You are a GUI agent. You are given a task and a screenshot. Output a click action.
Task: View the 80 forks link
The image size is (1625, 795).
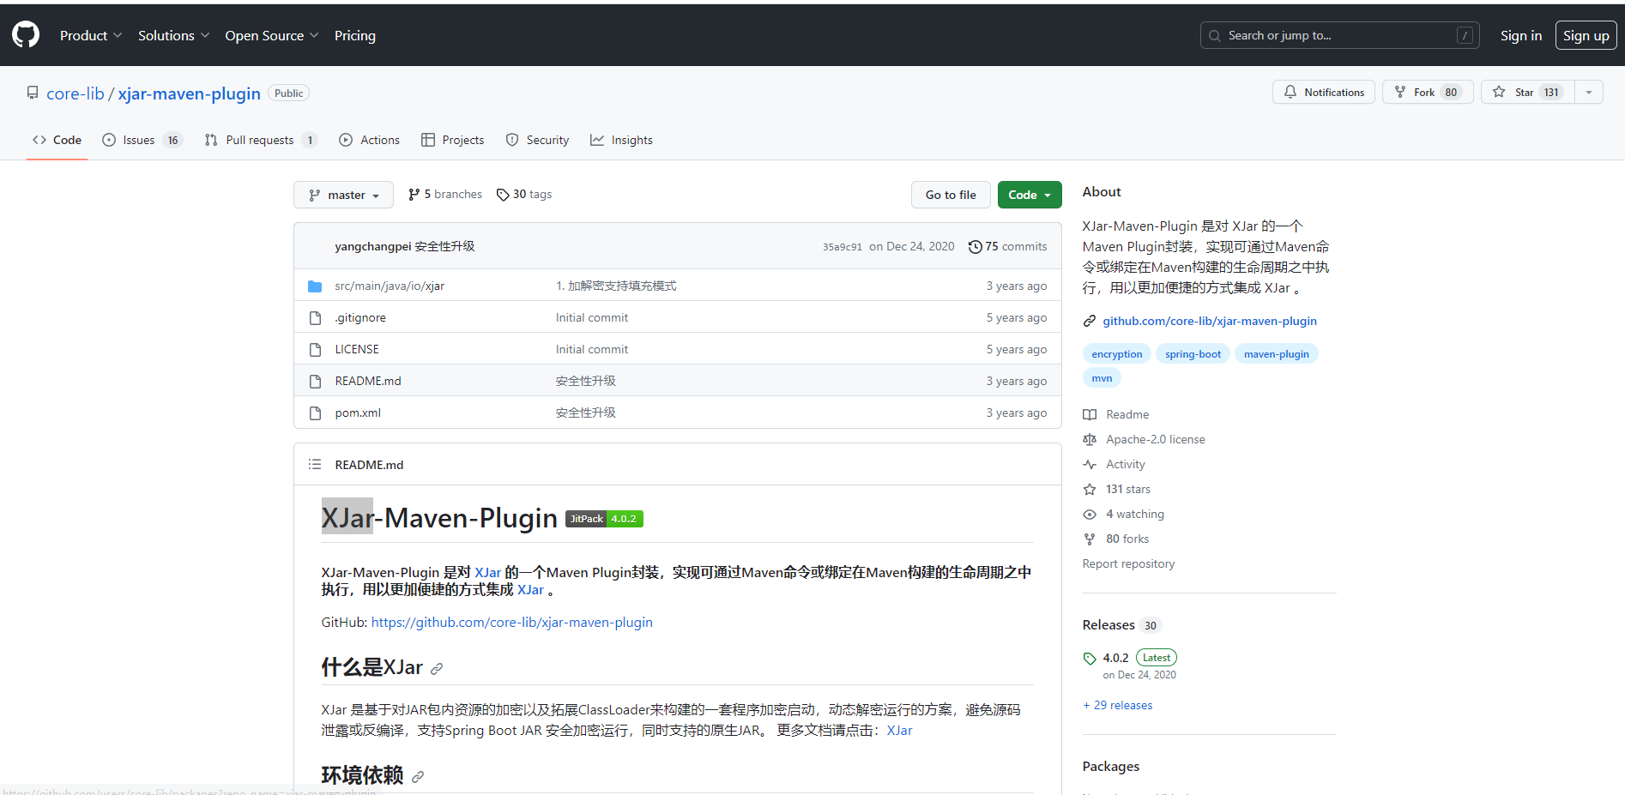[1116, 539]
